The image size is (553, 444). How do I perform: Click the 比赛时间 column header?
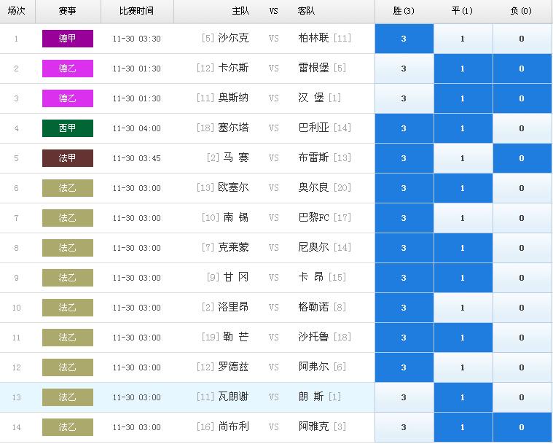point(136,11)
